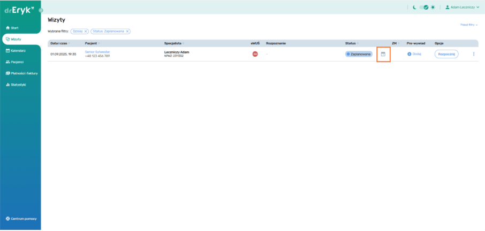Open the three-dot options menu for the visit
Viewport: 485px width, 231px height.
coord(474,54)
